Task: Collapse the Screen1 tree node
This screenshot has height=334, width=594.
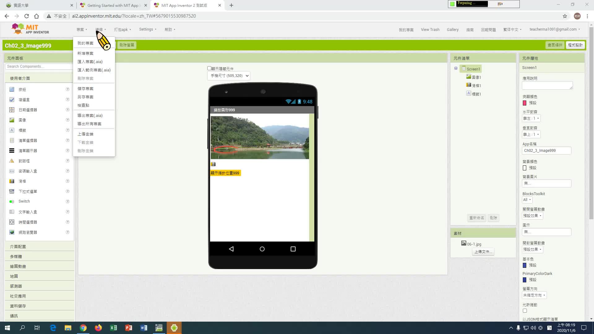Action: (456, 68)
